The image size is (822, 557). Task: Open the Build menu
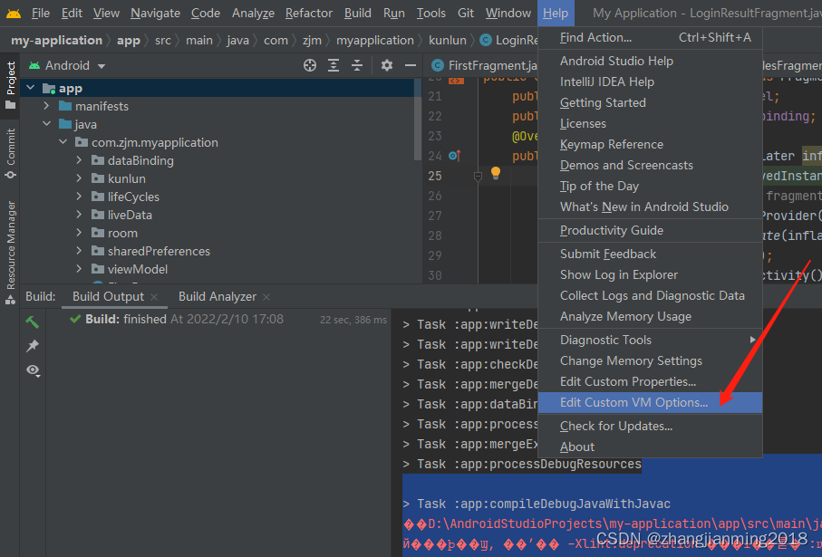tap(357, 13)
